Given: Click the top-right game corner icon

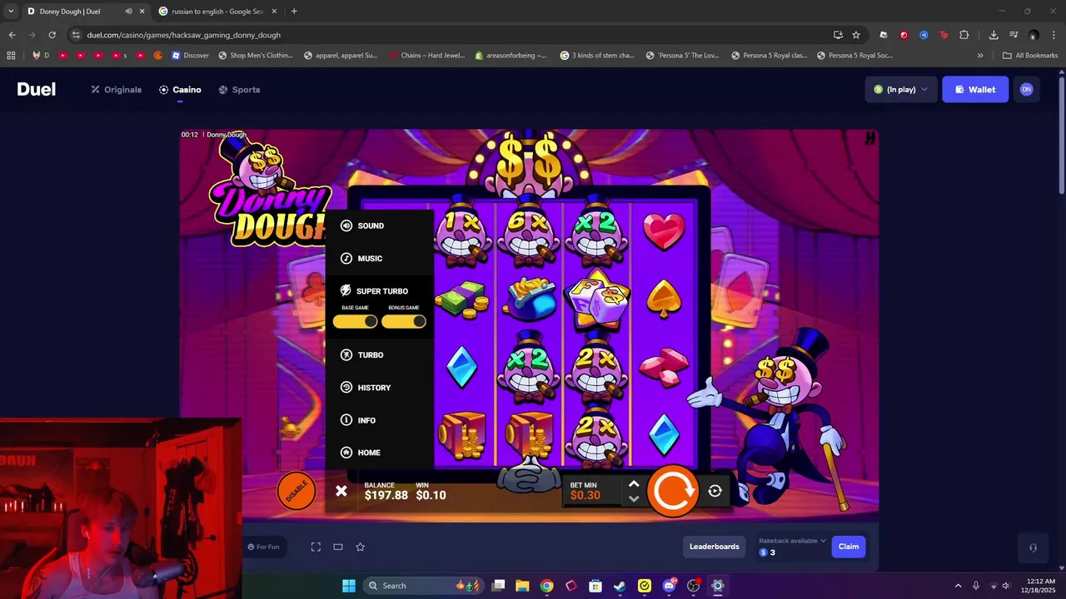Looking at the screenshot, I should pos(869,139).
